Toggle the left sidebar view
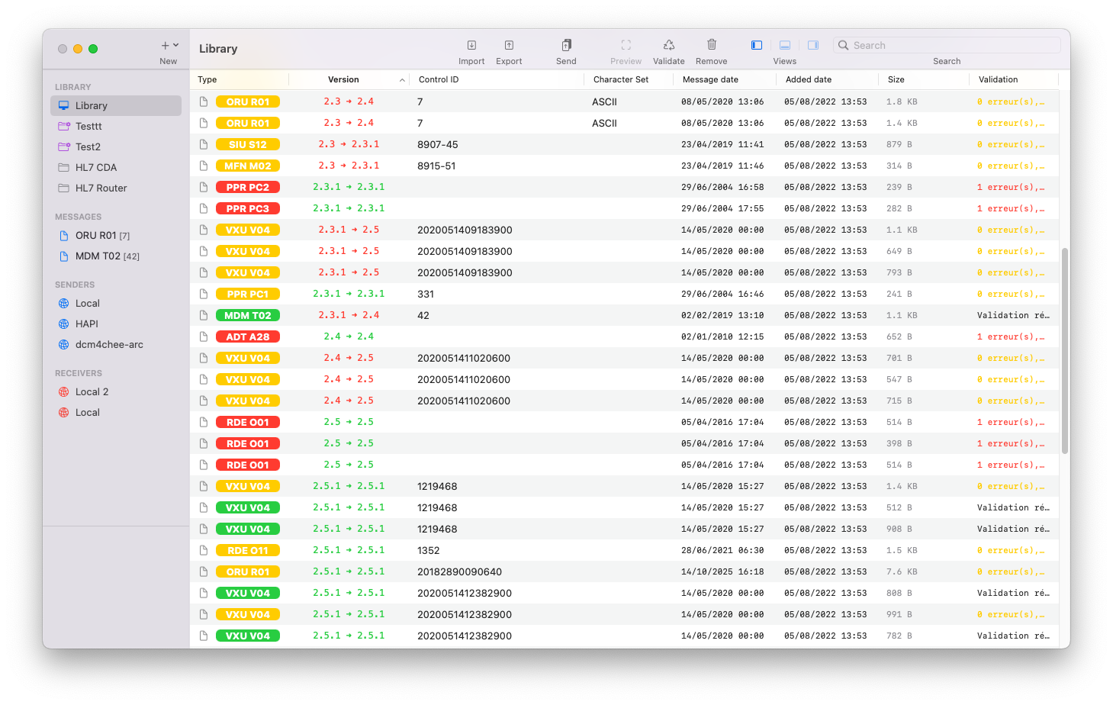This screenshot has width=1113, height=705. tap(757, 46)
